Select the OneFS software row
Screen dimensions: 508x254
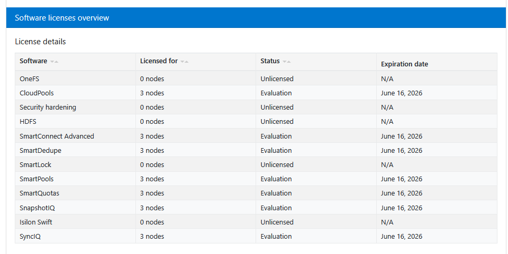coord(256,79)
